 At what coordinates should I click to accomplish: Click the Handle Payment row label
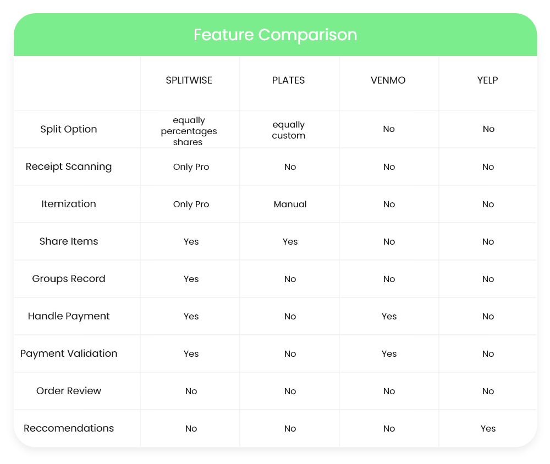click(69, 316)
